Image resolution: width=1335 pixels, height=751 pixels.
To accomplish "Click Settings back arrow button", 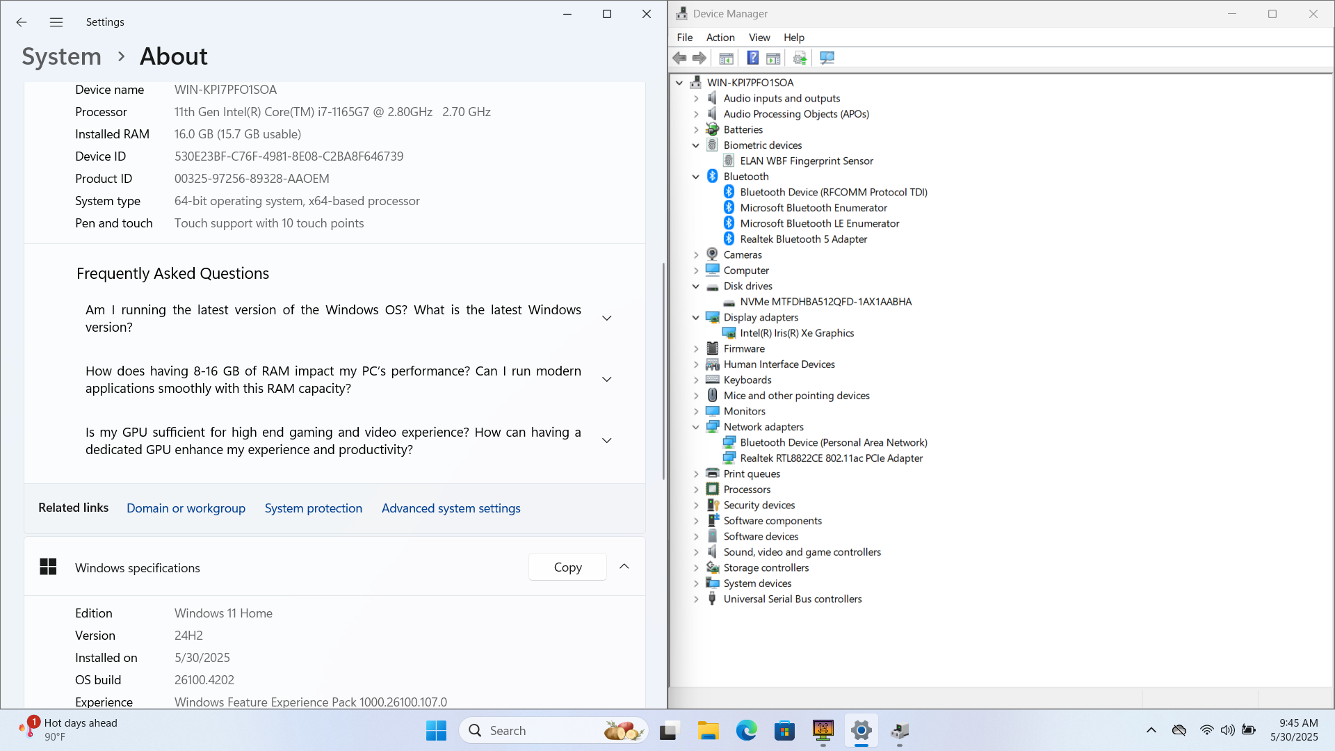I will (22, 22).
